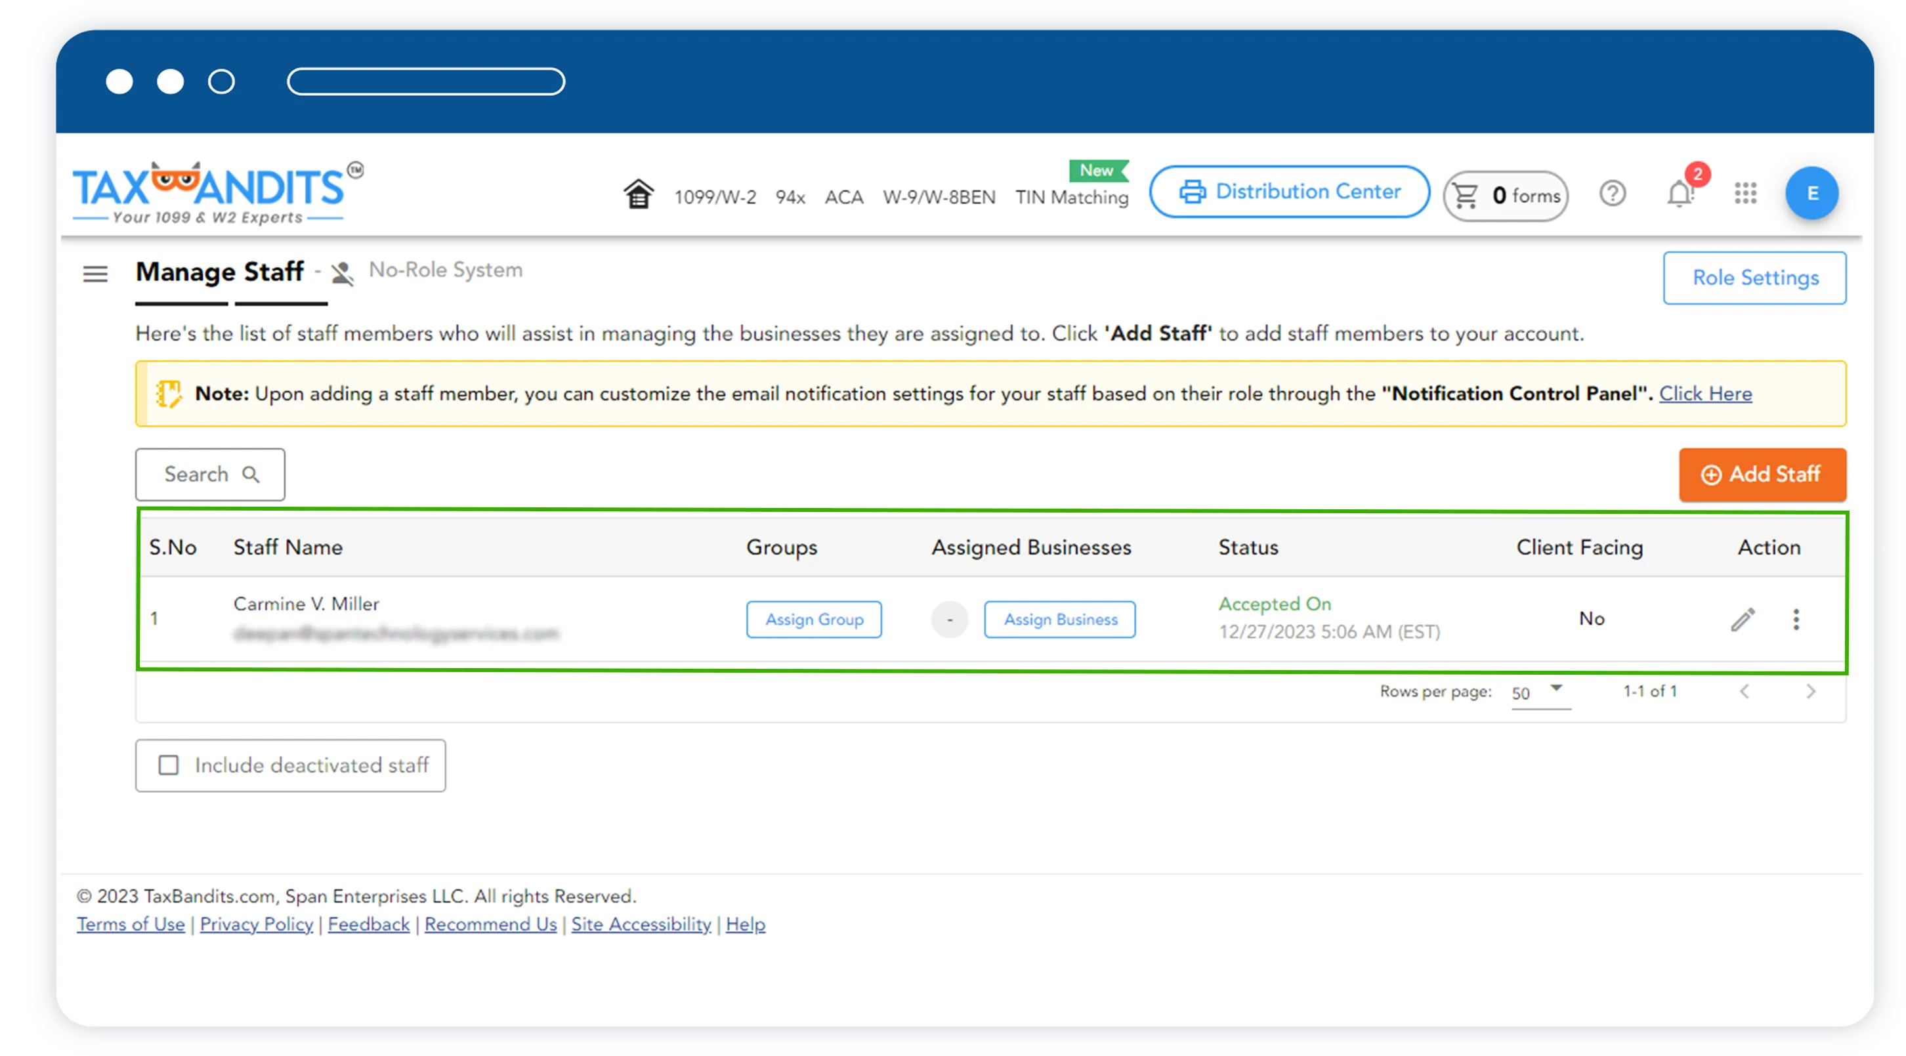Open the apps grid icon
The height and width of the screenshot is (1056, 1906).
point(1745,194)
